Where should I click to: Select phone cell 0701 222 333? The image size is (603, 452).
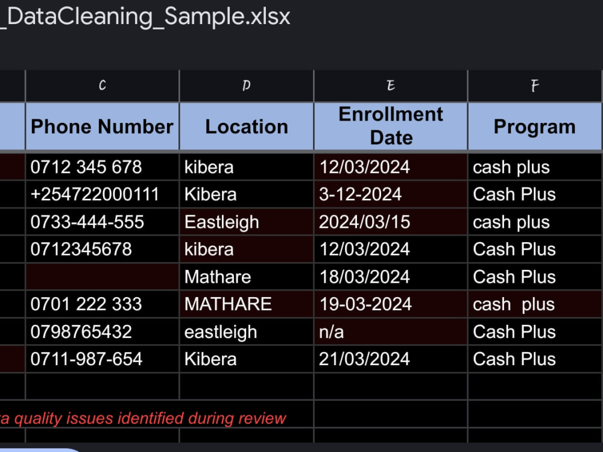point(103,304)
